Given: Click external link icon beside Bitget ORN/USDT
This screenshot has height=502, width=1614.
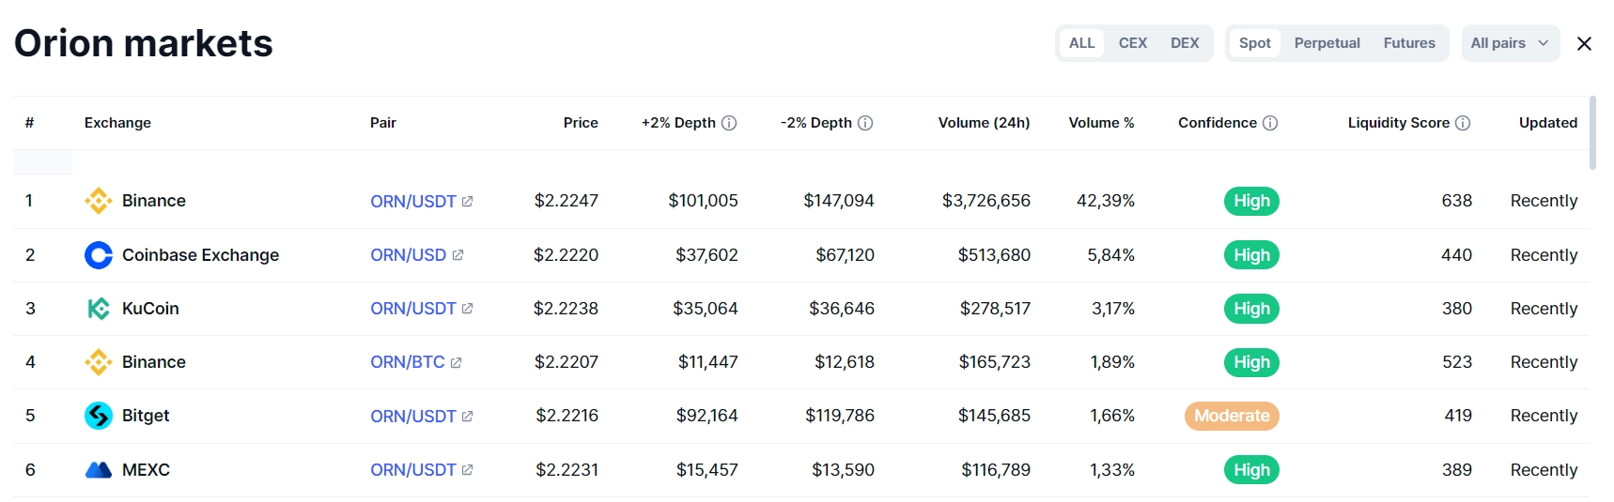Looking at the screenshot, I should [468, 416].
